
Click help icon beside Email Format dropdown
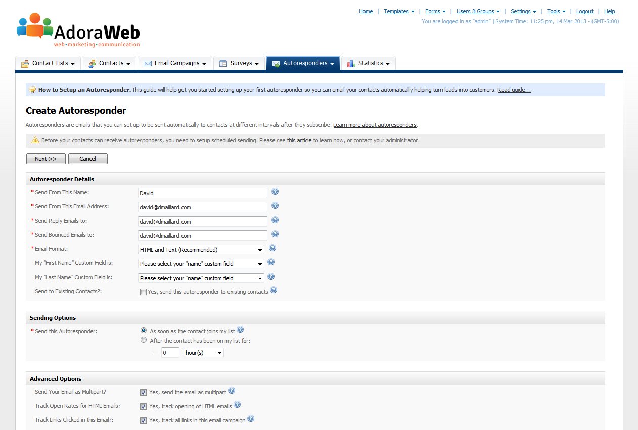272,248
